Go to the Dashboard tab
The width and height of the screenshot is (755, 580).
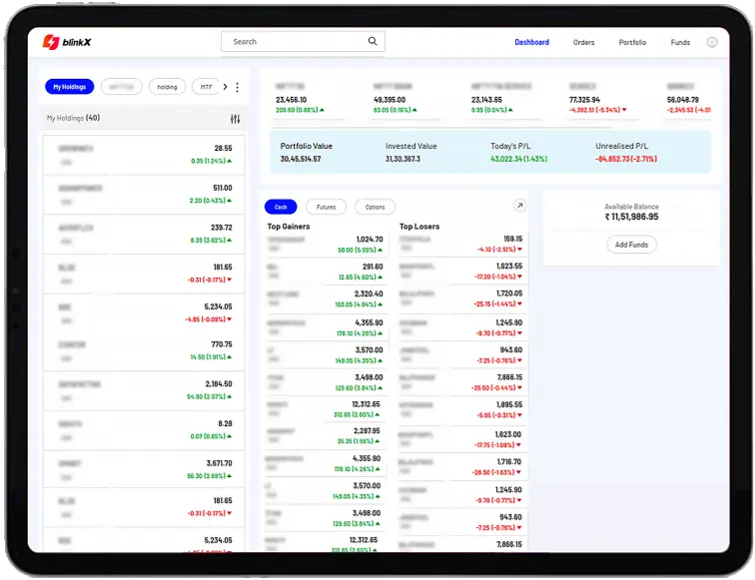pos(531,43)
